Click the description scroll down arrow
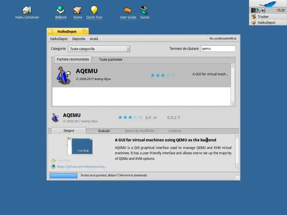287x215 pixels. pos(237,166)
